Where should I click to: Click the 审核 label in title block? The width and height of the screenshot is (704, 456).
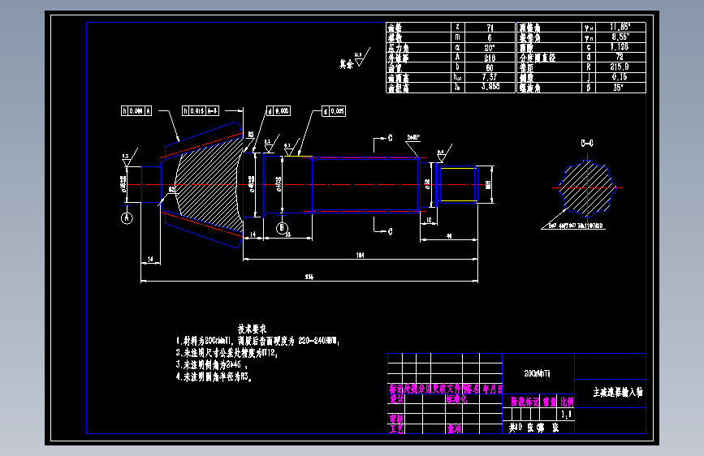(396, 419)
